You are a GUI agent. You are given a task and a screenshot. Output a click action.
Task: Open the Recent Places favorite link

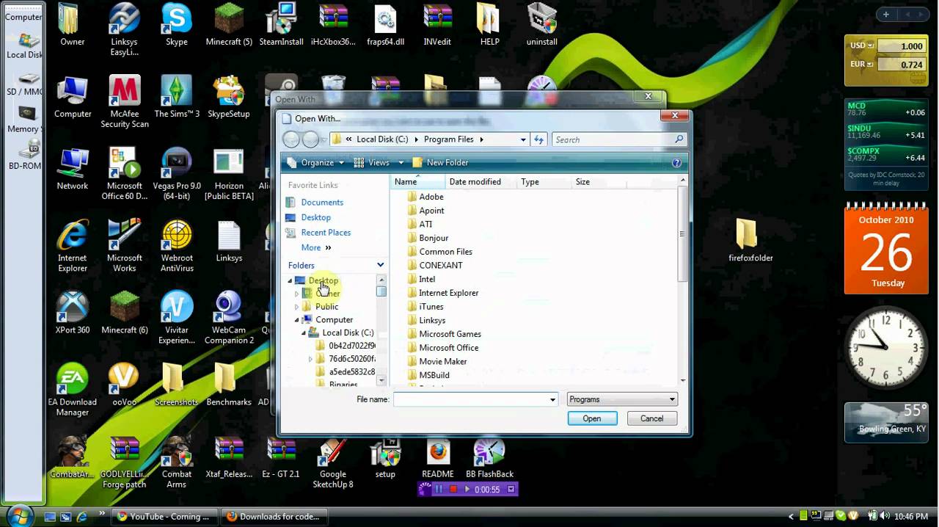[326, 233]
